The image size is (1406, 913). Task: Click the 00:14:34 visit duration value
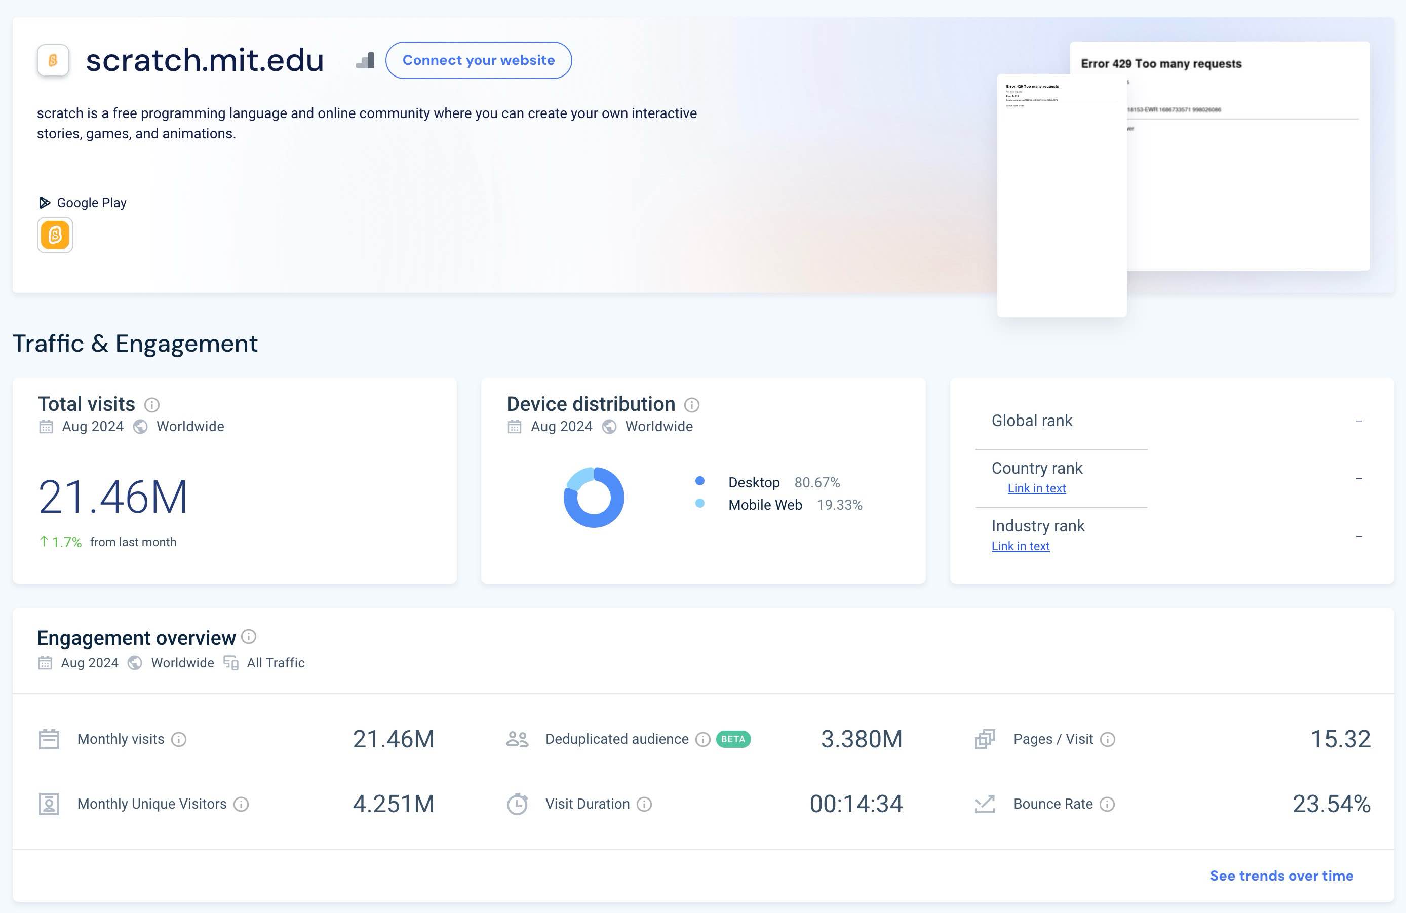point(856,804)
